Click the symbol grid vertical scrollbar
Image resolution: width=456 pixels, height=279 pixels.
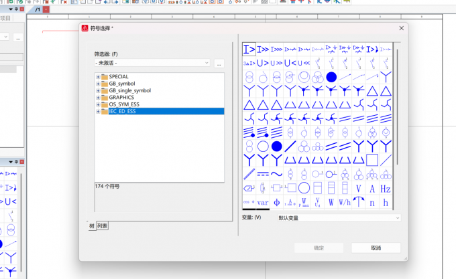click(x=397, y=107)
